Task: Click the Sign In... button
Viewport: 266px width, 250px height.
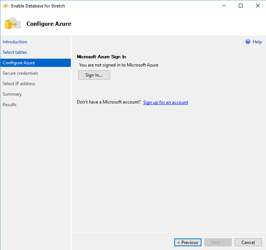Action: click(x=94, y=75)
